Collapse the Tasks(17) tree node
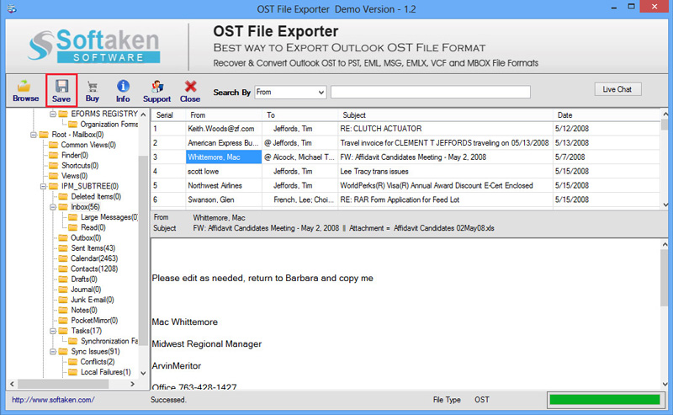 (53, 331)
